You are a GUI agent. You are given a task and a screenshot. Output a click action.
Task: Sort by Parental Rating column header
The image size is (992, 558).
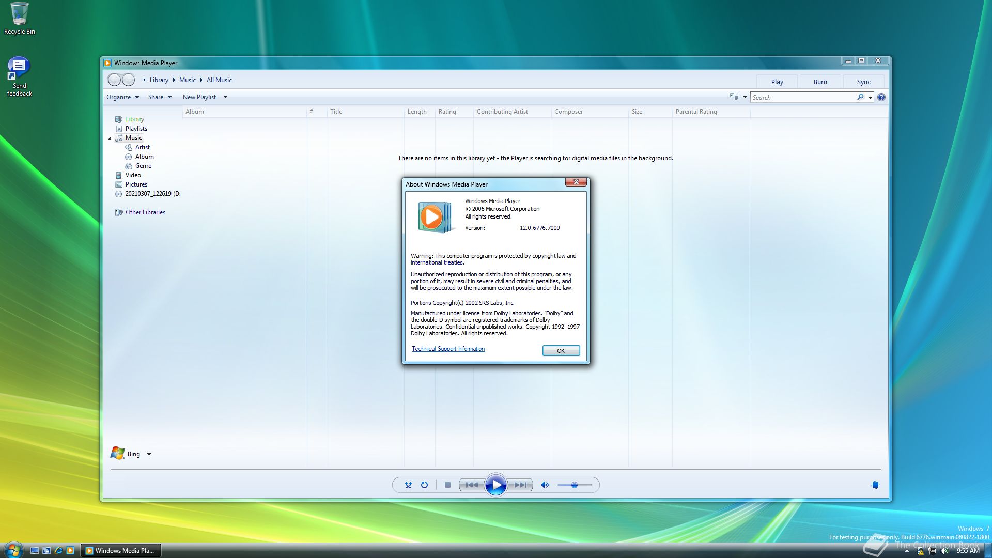point(711,112)
